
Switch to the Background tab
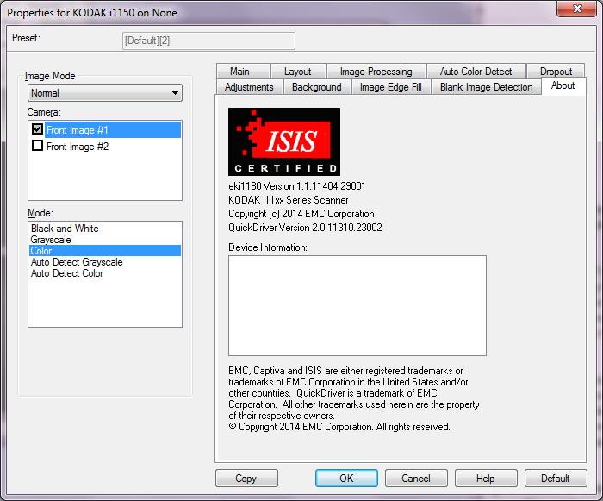click(316, 87)
